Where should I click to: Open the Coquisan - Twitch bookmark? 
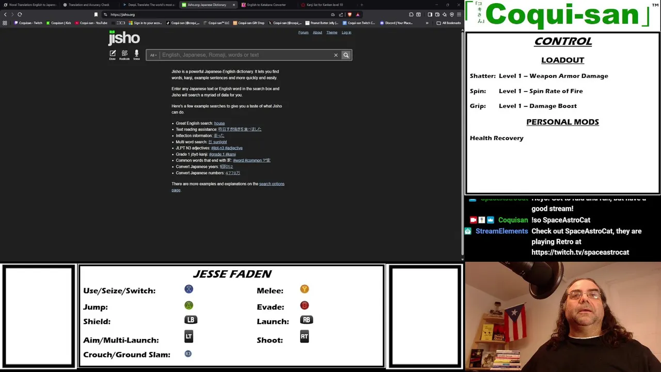29,23
